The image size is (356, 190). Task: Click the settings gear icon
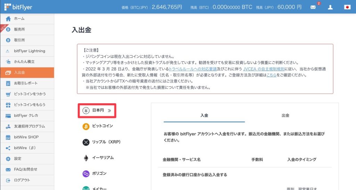[8, 159]
